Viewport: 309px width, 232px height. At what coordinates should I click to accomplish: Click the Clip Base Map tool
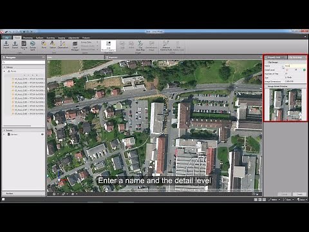click(x=140, y=46)
